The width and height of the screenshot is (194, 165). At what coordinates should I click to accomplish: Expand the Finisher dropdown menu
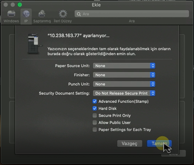click(124, 75)
